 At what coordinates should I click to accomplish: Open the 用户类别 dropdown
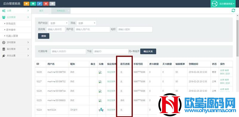[x=58, y=23]
